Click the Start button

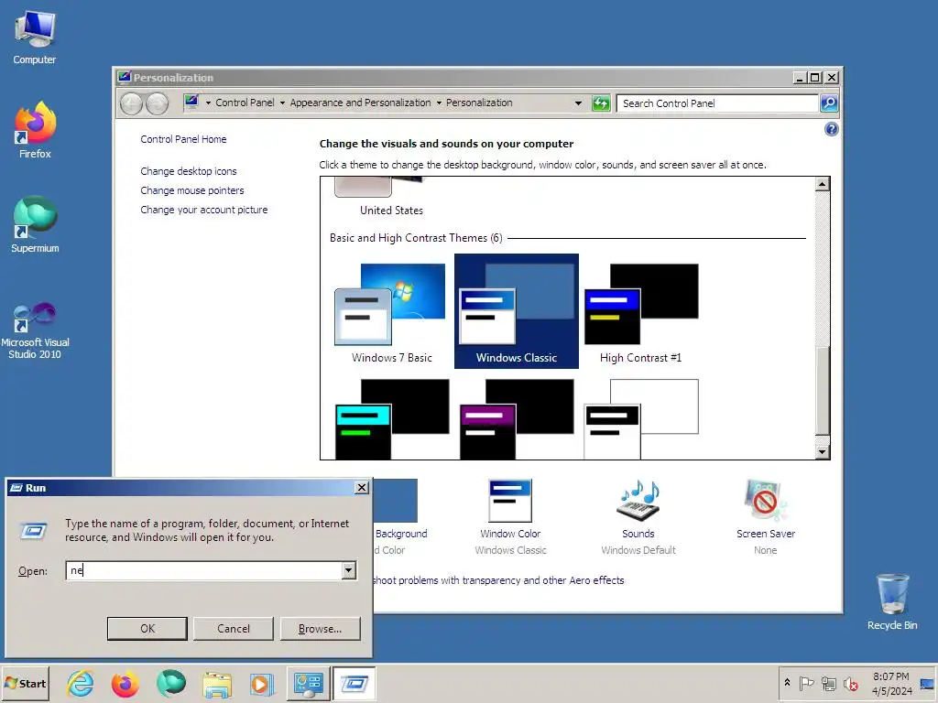pyautogui.click(x=25, y=683)
